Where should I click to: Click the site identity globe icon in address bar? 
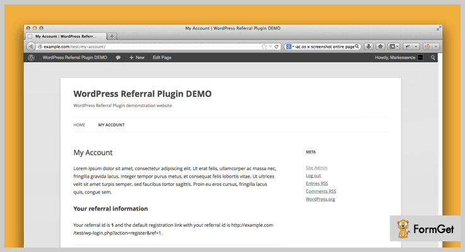tap(40, 47)
